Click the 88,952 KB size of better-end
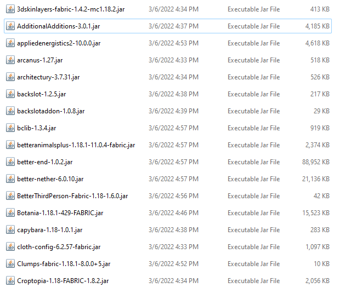362x288 pixels. pos(316,162)
